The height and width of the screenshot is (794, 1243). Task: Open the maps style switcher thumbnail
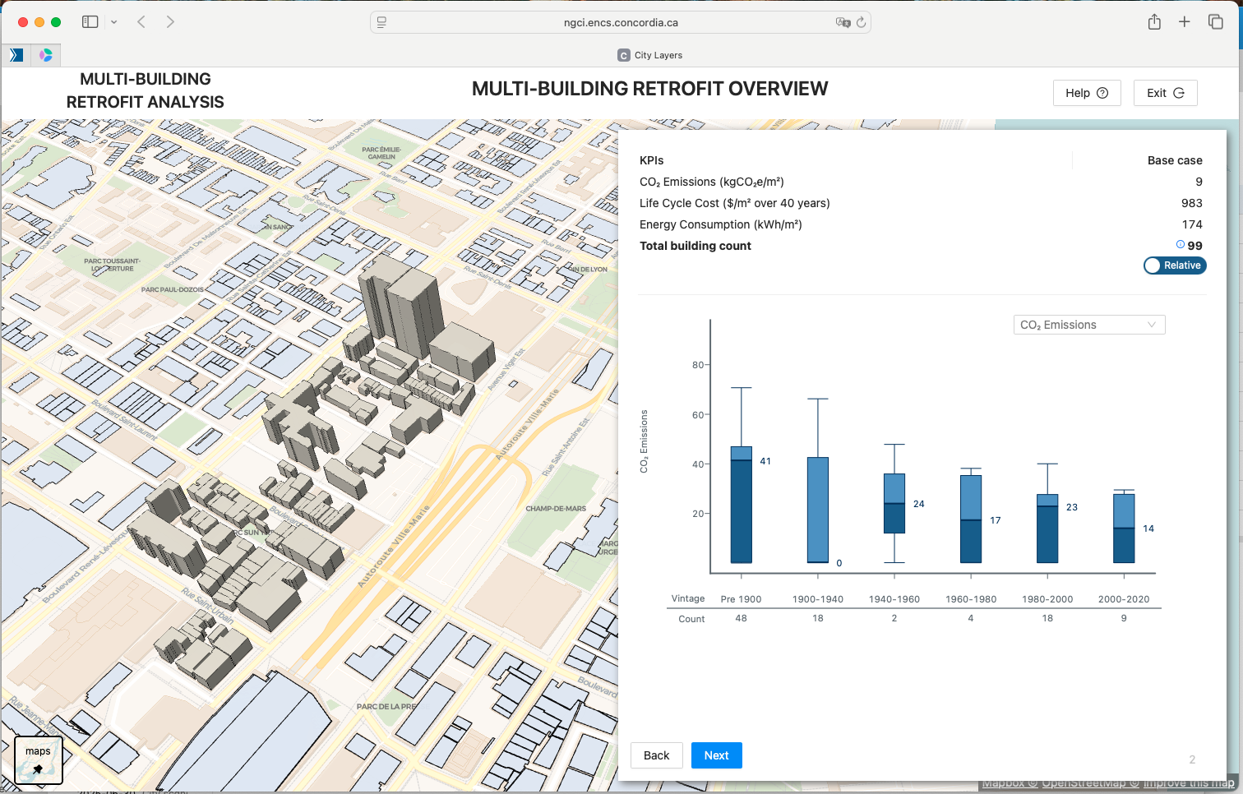[38, 760]
